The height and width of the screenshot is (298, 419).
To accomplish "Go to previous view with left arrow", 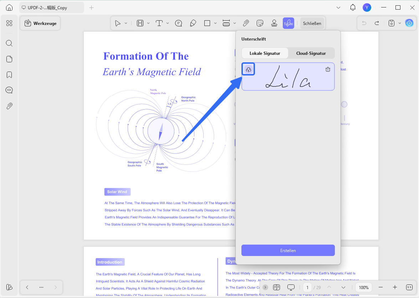I will tap(27, 287).
